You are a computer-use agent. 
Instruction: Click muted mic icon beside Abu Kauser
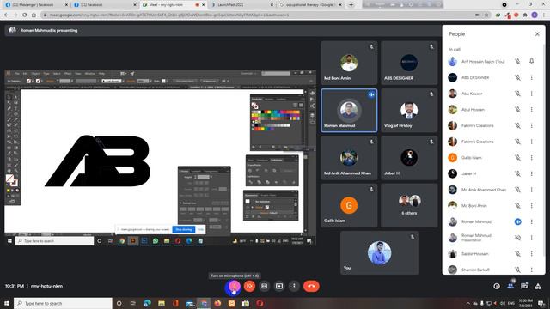[517, 94]
